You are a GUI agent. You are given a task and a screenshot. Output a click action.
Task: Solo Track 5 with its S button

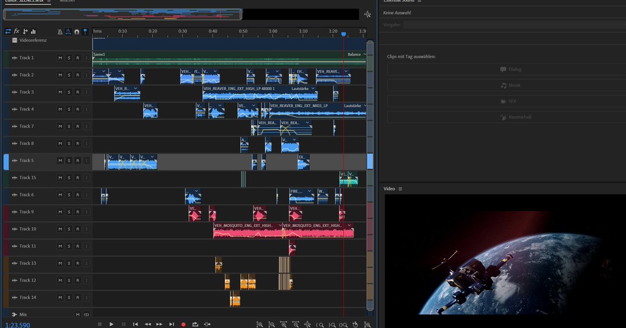point(68,160)
